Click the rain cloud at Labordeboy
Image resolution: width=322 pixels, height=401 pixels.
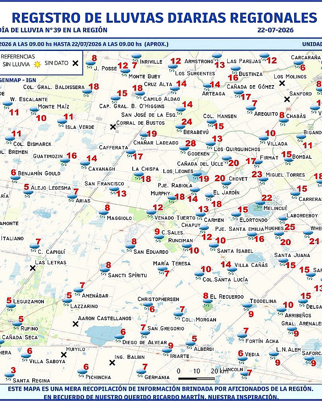(x=283, y=219)
